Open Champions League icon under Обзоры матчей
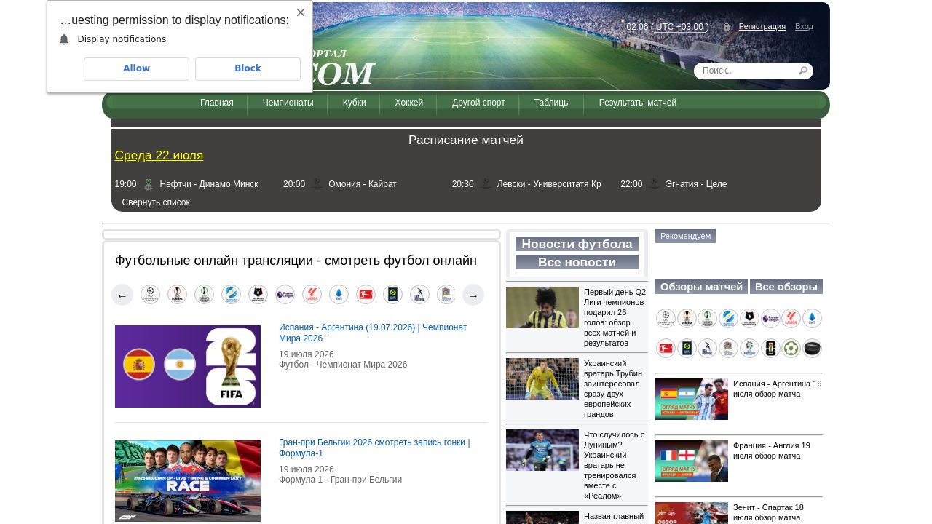The image size is (932, 524). pyautogui.click(x=666, y=319)
